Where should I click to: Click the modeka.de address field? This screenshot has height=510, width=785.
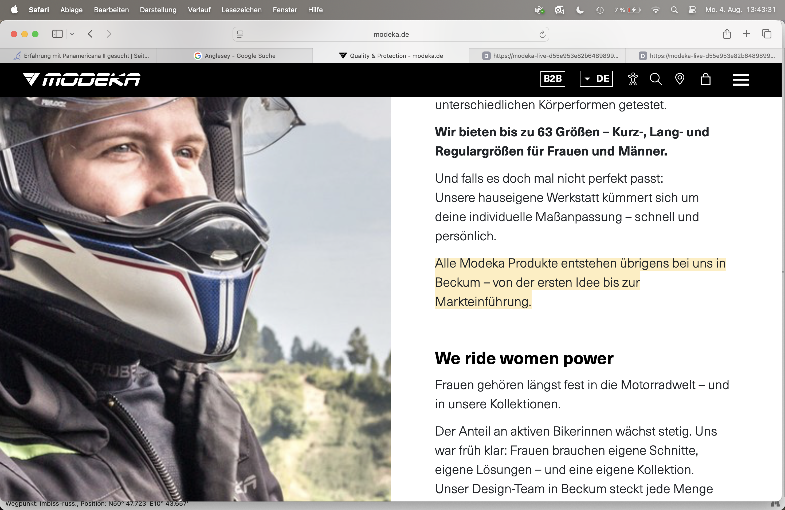(391, 34)
